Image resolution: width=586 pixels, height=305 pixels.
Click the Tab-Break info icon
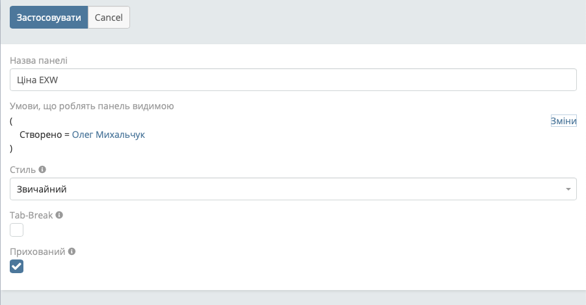coord(59,215)
